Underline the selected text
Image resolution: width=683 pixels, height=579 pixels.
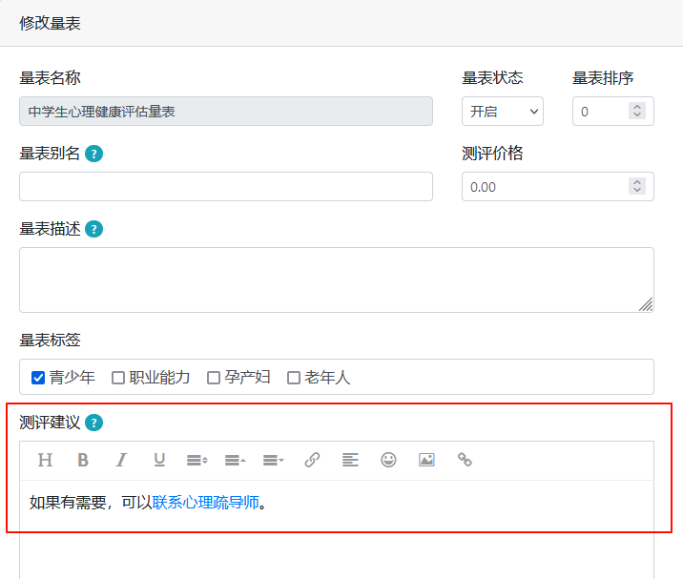pos(159,460)
